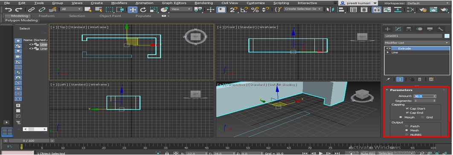Open the Utilities wrench tab
Viewport: 453px width, 155px height.
tap(441, 29)
